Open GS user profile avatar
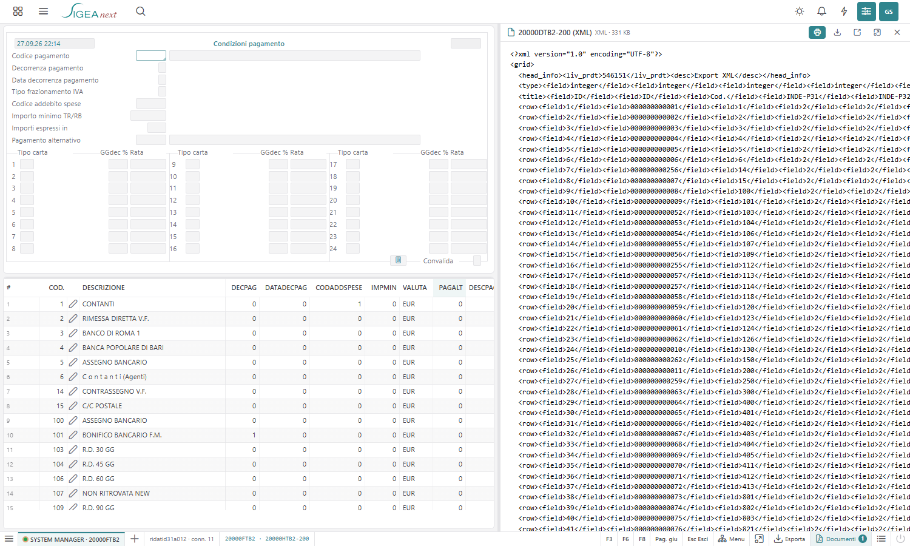The image size is (910, 546). [x=889, y=11]
